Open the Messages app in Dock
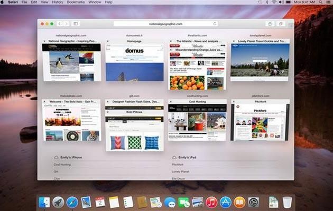This screenshot has height=211, width=333. coord(170,202)
